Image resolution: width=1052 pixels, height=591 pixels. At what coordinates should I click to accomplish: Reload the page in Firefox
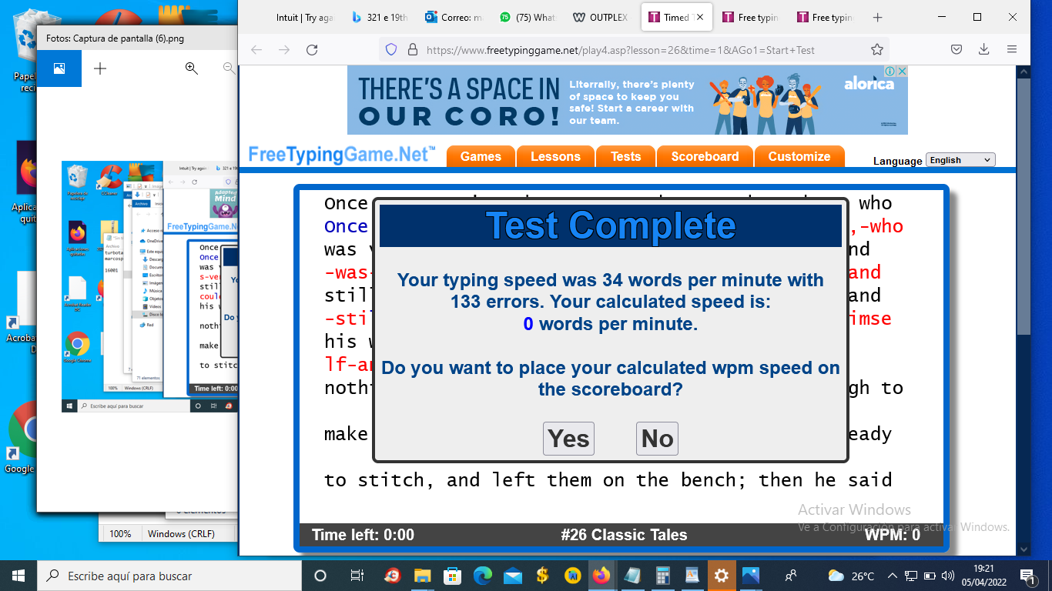[x=312, y=50]
